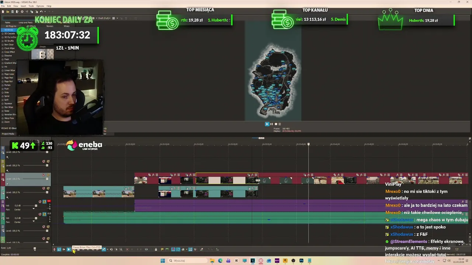Viewport: 472px width, 265px height.
Task: Open the Draft (Full) preview quality dropdown
Action: tap(104, 18)
